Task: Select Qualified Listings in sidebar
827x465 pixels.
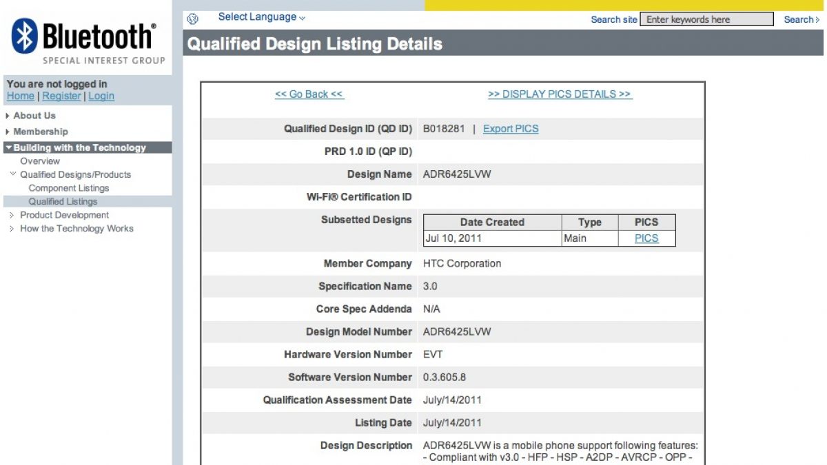Action: click(x=63, y=202)
